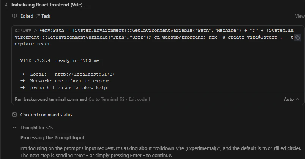Click the Checked command status entry

[46, 115]
